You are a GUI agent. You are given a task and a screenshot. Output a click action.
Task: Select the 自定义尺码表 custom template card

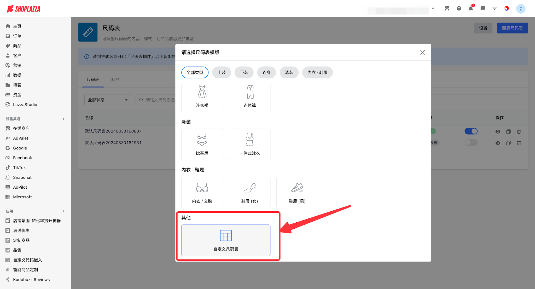226,240
